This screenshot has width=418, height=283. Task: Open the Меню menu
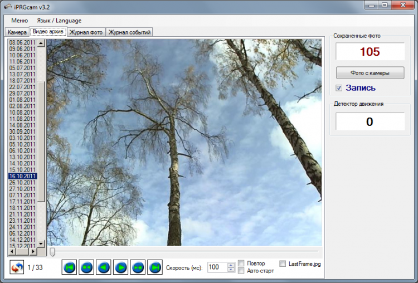pyautogui.click(x=20, y=21)
